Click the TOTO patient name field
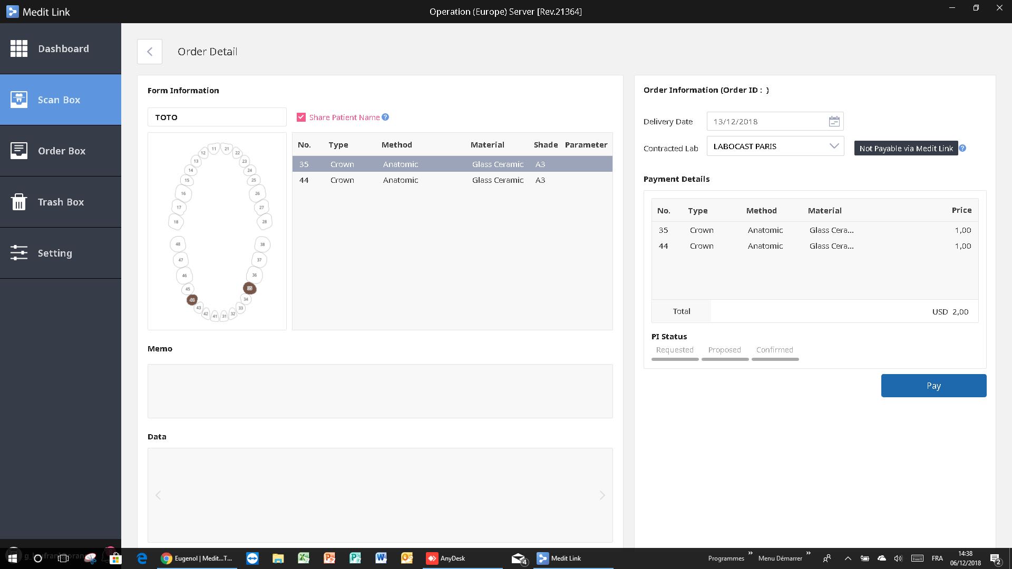 click(x=217, y=117)
